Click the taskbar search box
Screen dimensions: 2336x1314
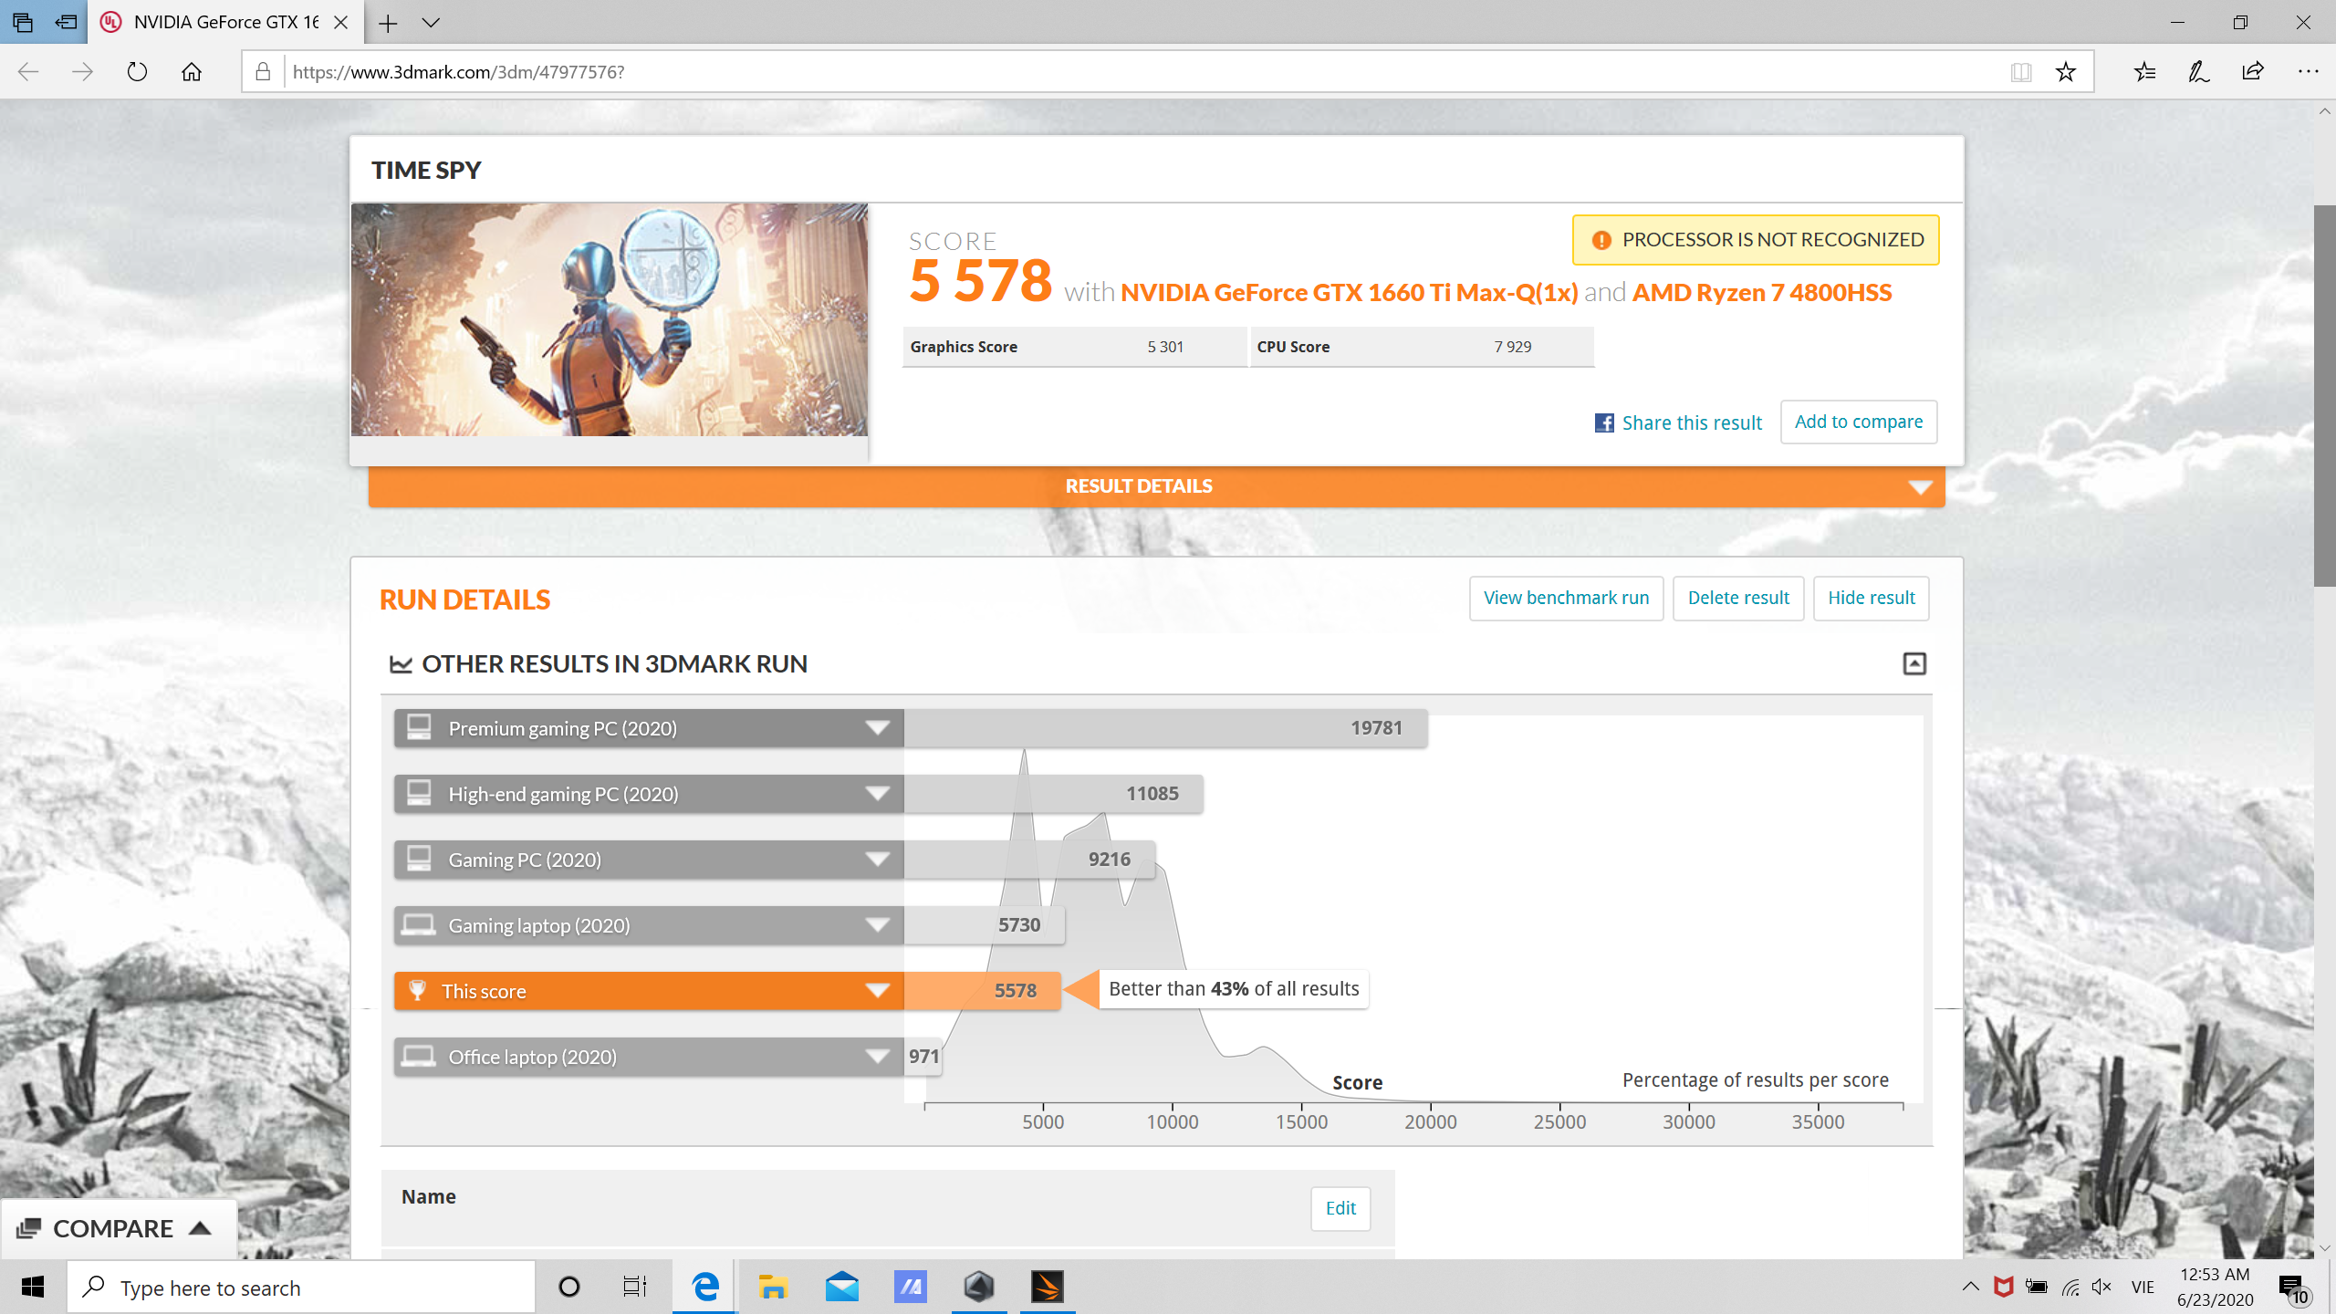pyautogui.click(x=301, y=1288)
